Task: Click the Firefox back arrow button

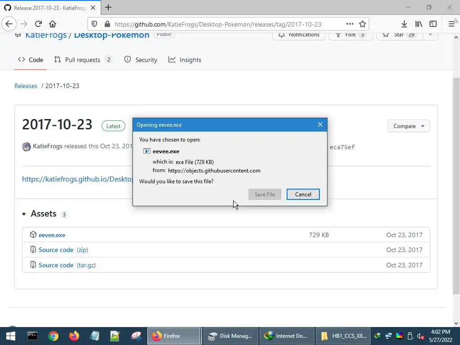Action: tap(9, 24)
